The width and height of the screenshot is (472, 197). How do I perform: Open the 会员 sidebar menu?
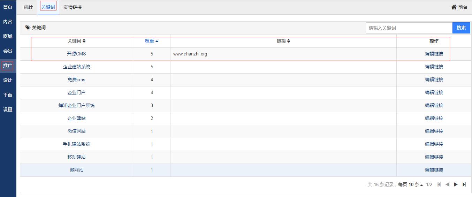coord(8,51)
